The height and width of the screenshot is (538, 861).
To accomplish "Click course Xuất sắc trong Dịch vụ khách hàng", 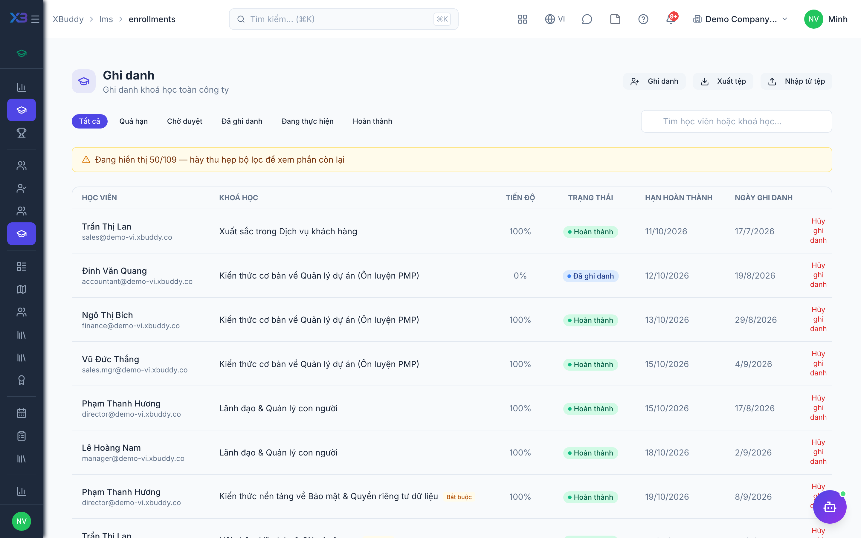I will pyautogui.click(x=288, y=231).
